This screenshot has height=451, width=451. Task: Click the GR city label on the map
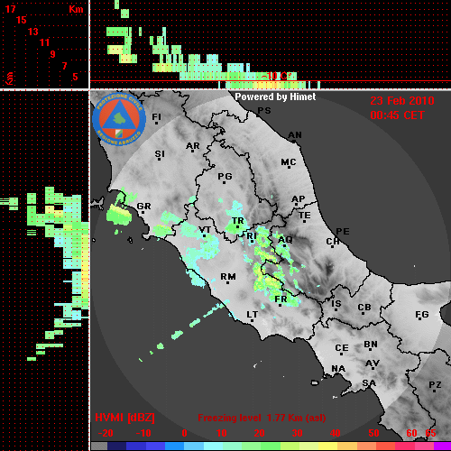pos(143,207)
